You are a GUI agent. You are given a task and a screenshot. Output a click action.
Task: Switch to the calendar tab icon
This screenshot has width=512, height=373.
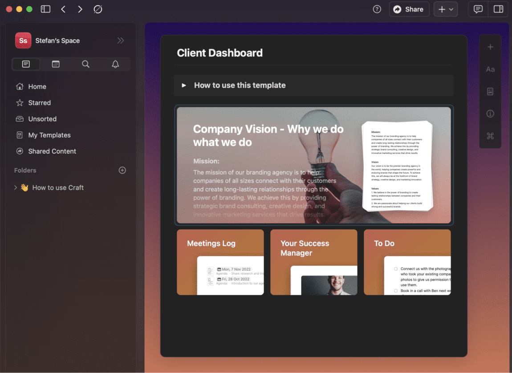pyautogui.click(x=56, y=64)
